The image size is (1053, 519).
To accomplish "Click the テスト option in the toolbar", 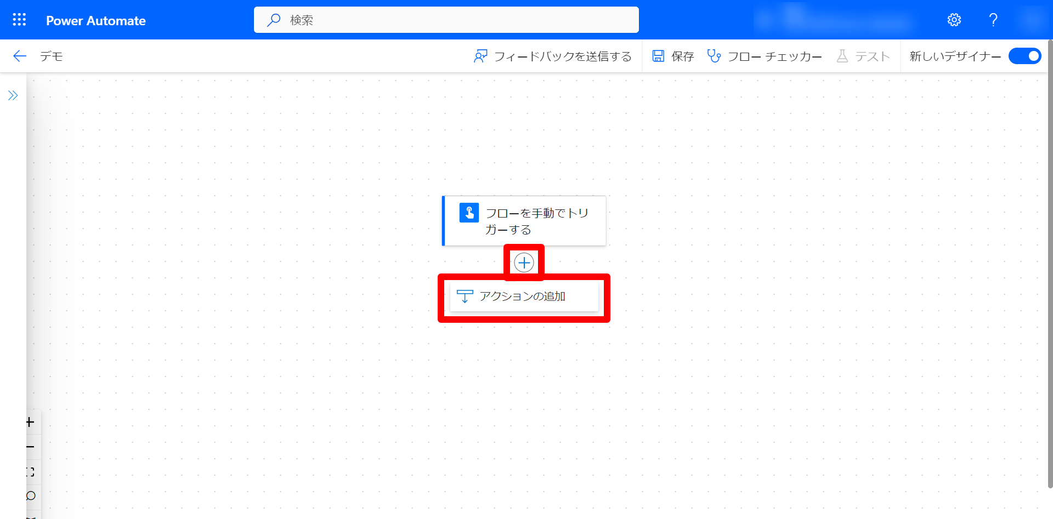I will pyautogui.click(x=864, y=56).
